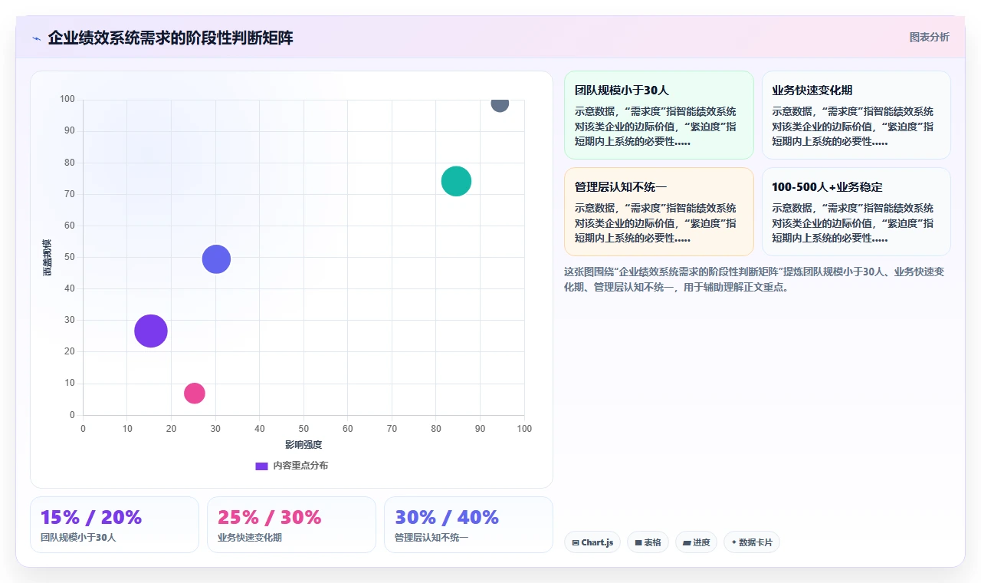Click the purple legend color box

(261, 466)
